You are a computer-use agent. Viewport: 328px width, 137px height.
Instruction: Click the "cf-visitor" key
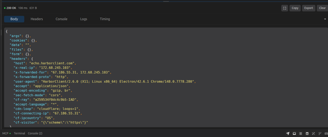pyautogui.click(x=25, y=122)
